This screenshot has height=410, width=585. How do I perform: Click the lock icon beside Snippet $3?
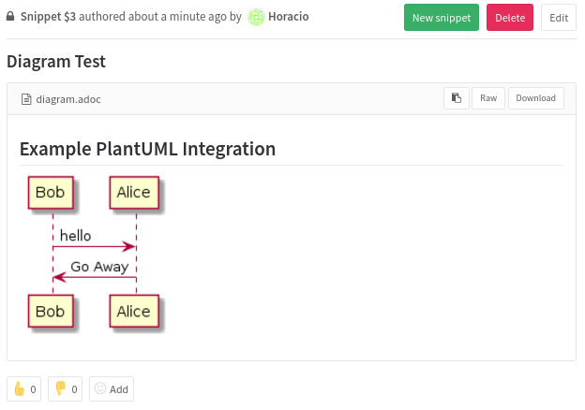[10, 17]
